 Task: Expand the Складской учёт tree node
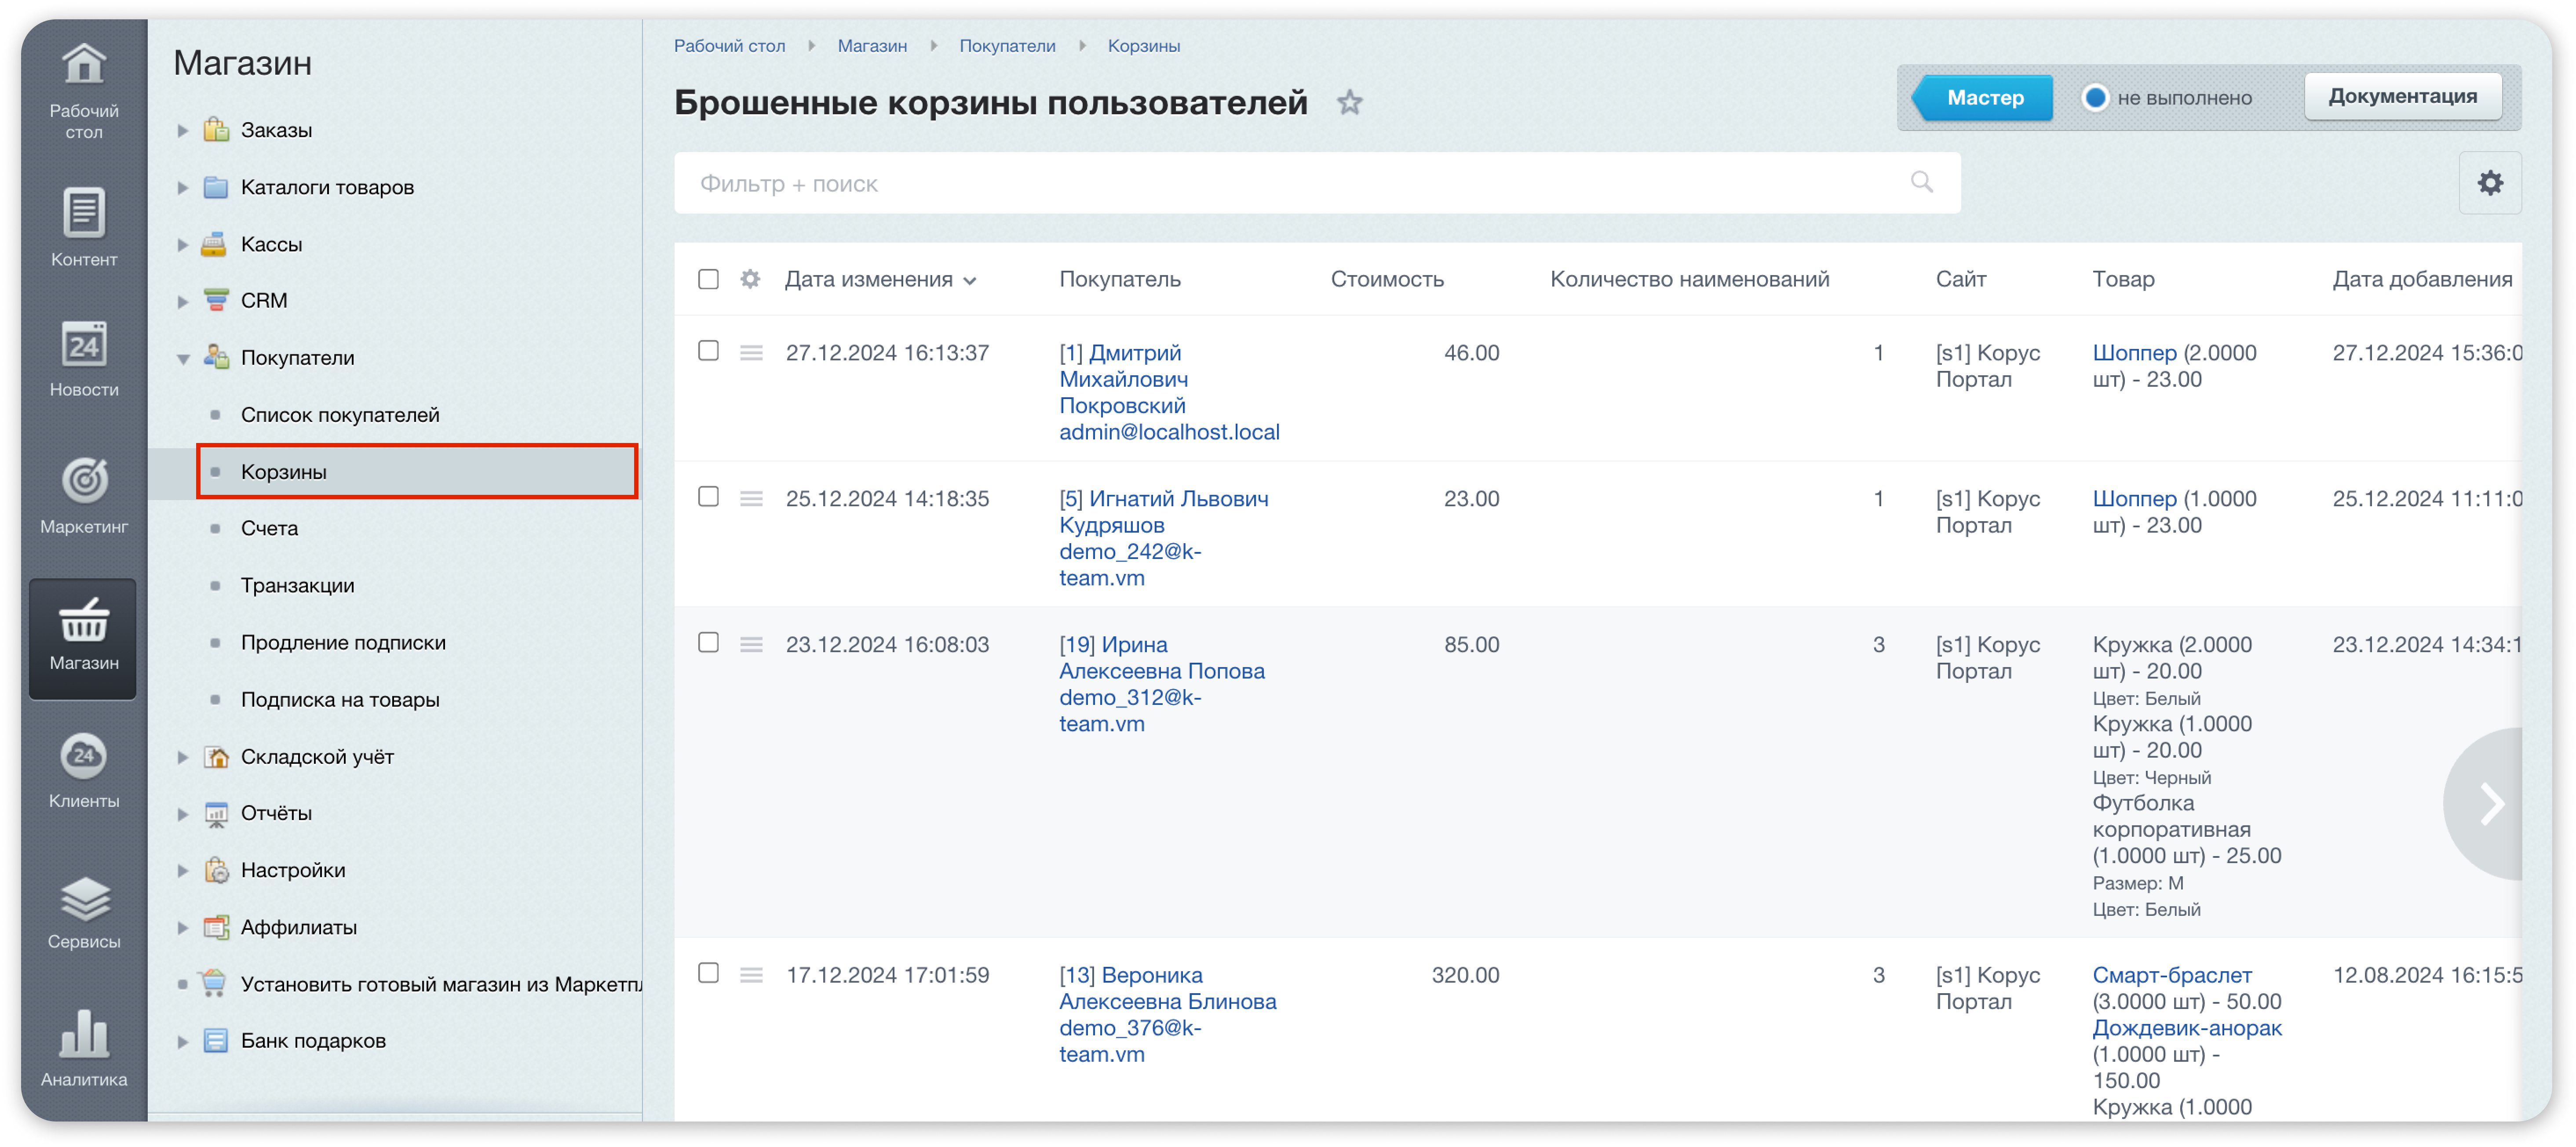(183, 756)
